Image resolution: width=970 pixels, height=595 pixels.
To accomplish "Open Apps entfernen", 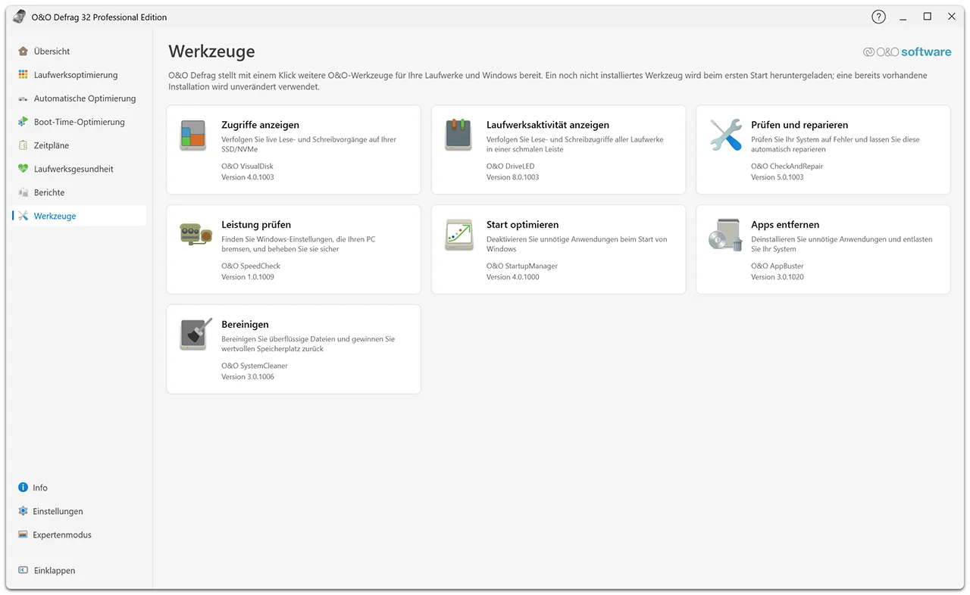I will 823,250.
